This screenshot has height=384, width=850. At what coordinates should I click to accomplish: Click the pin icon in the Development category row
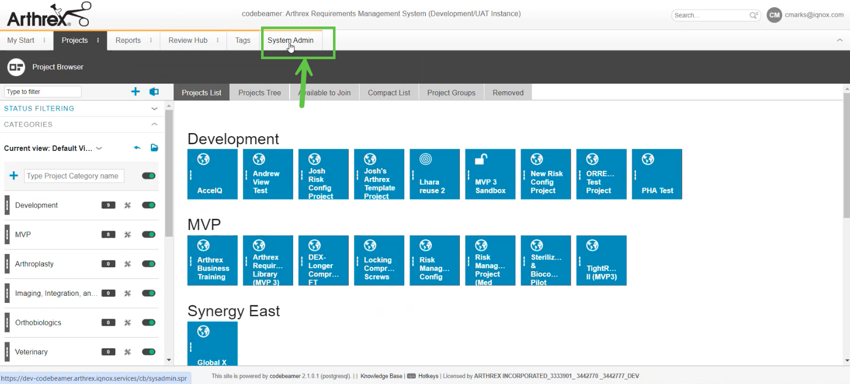pyautogui.click(x=127, y=205)
